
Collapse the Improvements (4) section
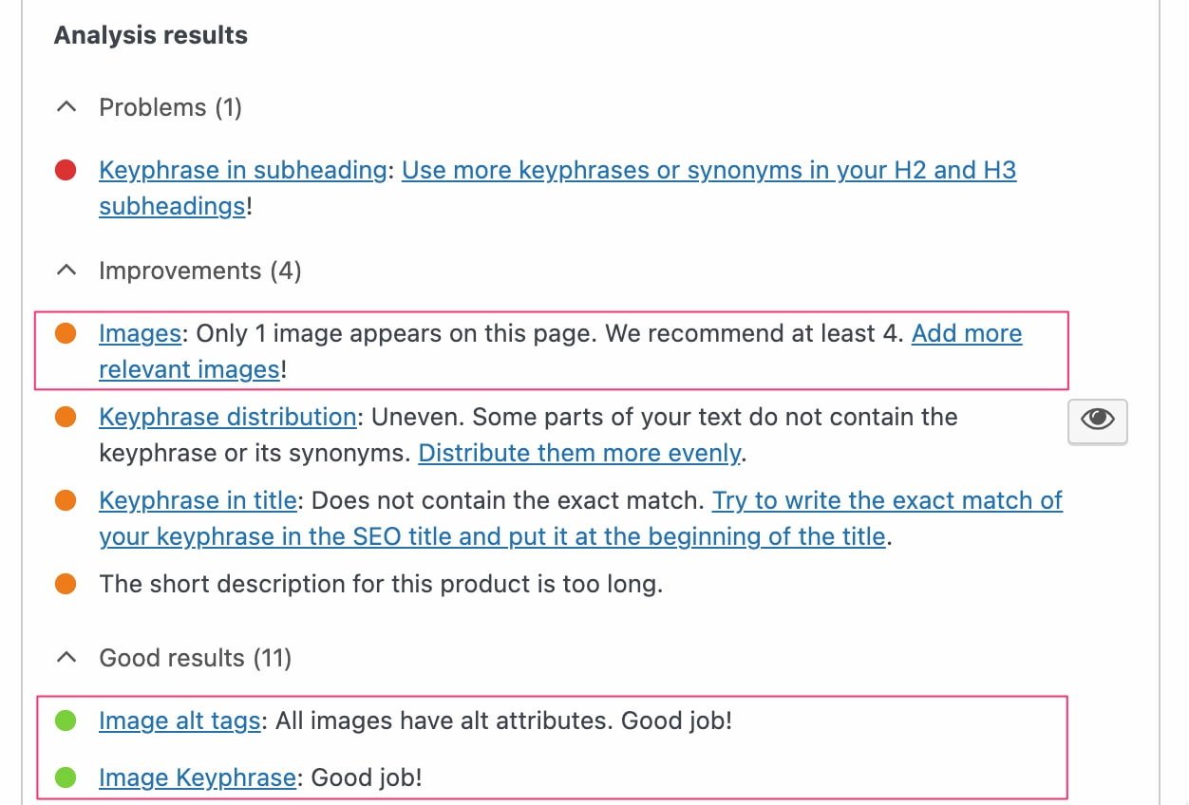tap(66, 271)
